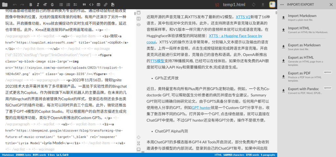
Task: Click the Export as PDF sponsor badge
Action: [327, 72]
